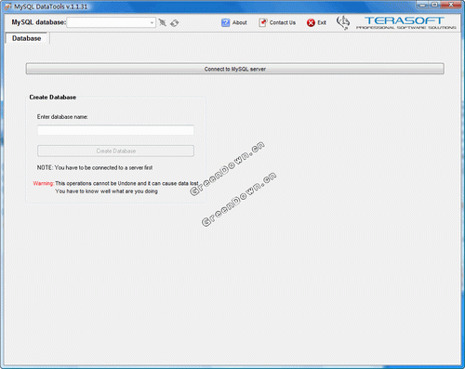Click the Exit label in toolbar
The image size is (465, 369).
[322, 22]
